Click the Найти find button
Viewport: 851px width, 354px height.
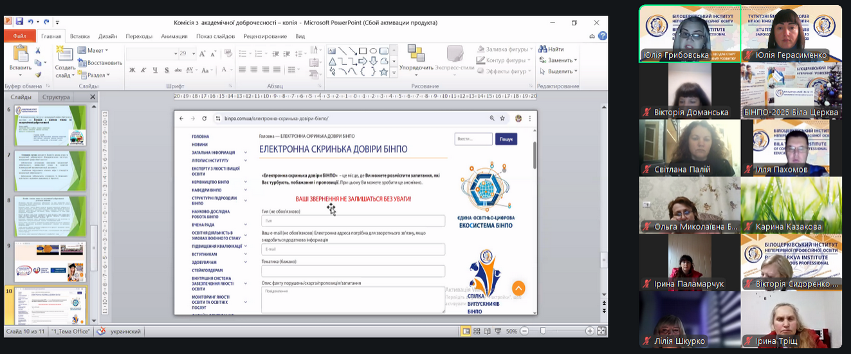click(x=551, y=49)
